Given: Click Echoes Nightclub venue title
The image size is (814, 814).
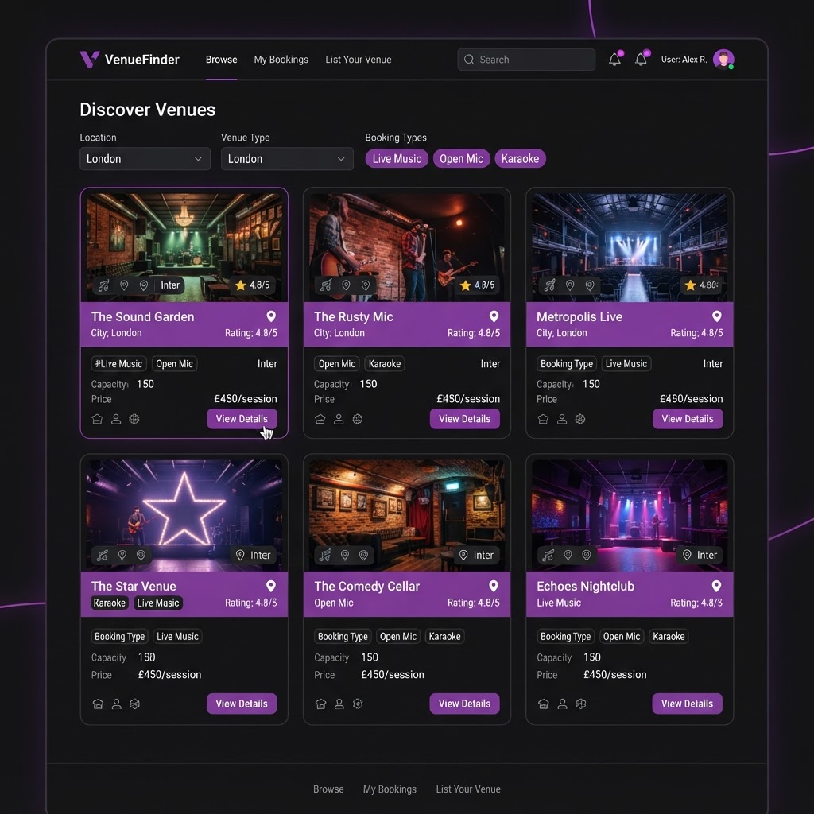Looking at the screenshot, I should [586, 587].
